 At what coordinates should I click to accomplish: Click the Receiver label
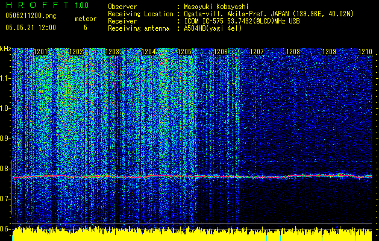(122, 21)
